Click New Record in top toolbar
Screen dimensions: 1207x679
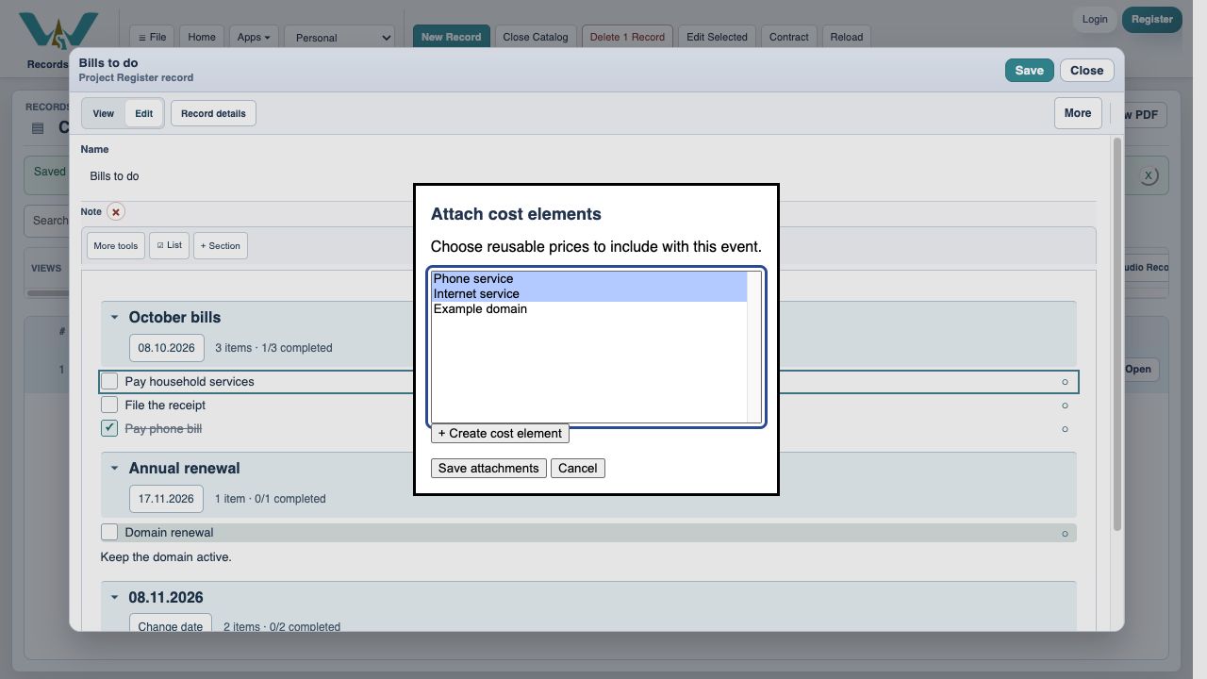click(451, 37)
